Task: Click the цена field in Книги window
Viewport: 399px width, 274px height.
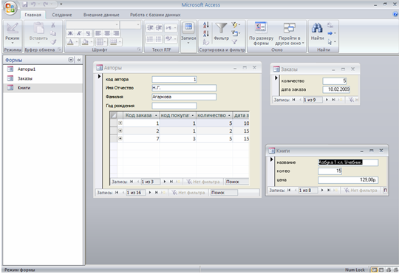Action: (x=348, y=180)
